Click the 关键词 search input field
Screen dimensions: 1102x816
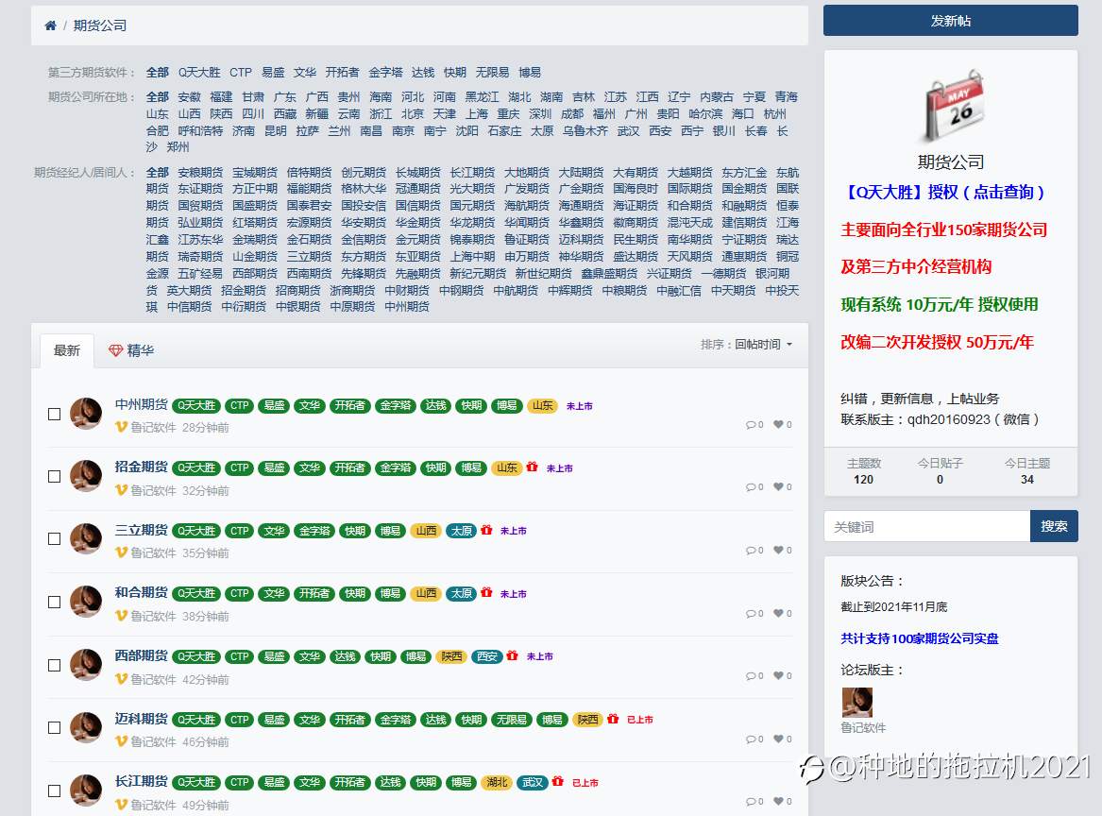[927, 526]
